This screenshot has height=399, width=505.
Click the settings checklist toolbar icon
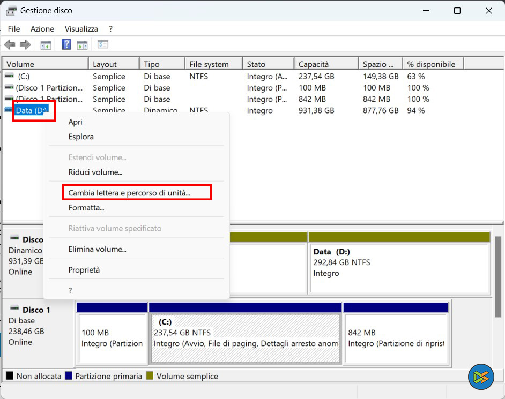[x=103, y=44]
